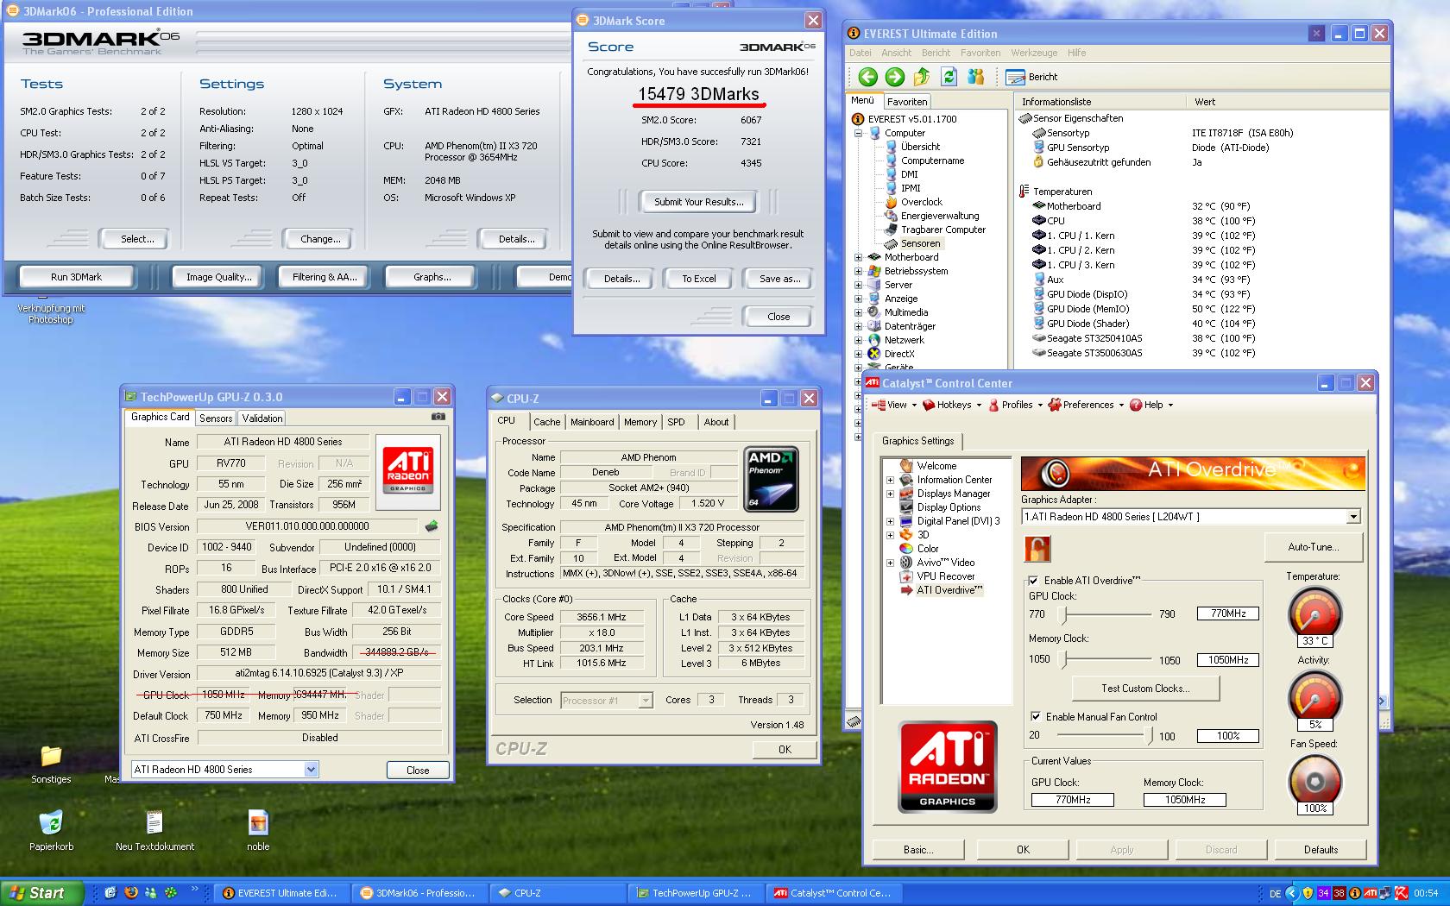Click the ATI Overdrive lock icon
Screen dimensions: 1450x906
tap(1037, 549)
